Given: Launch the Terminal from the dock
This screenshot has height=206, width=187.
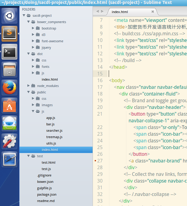Looking at the screenshot, I should pyautogui.click(x=10, y=51).
